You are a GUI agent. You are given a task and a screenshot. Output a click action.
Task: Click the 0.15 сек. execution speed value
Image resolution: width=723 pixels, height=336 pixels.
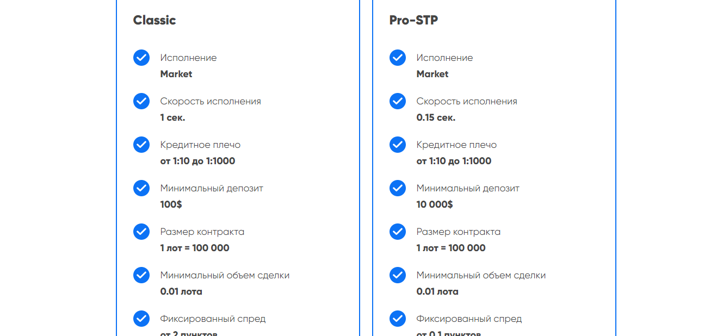436,117
